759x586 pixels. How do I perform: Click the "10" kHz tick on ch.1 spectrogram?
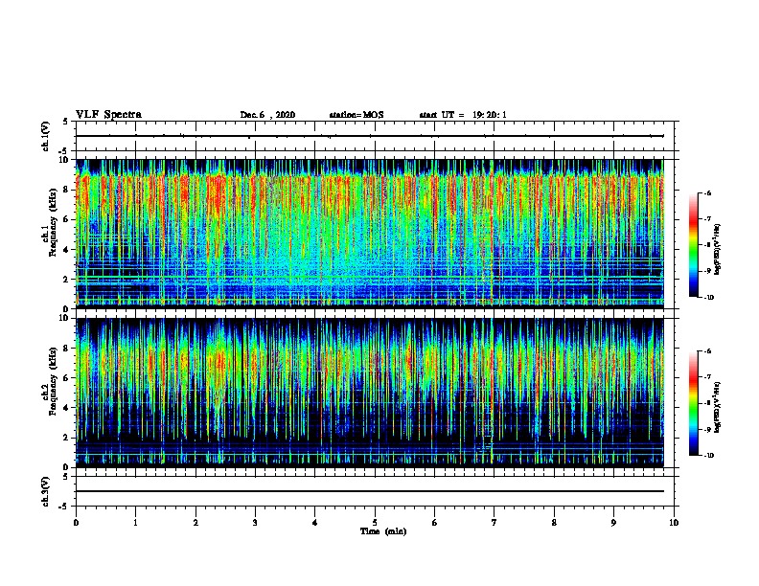pos(65,160)
